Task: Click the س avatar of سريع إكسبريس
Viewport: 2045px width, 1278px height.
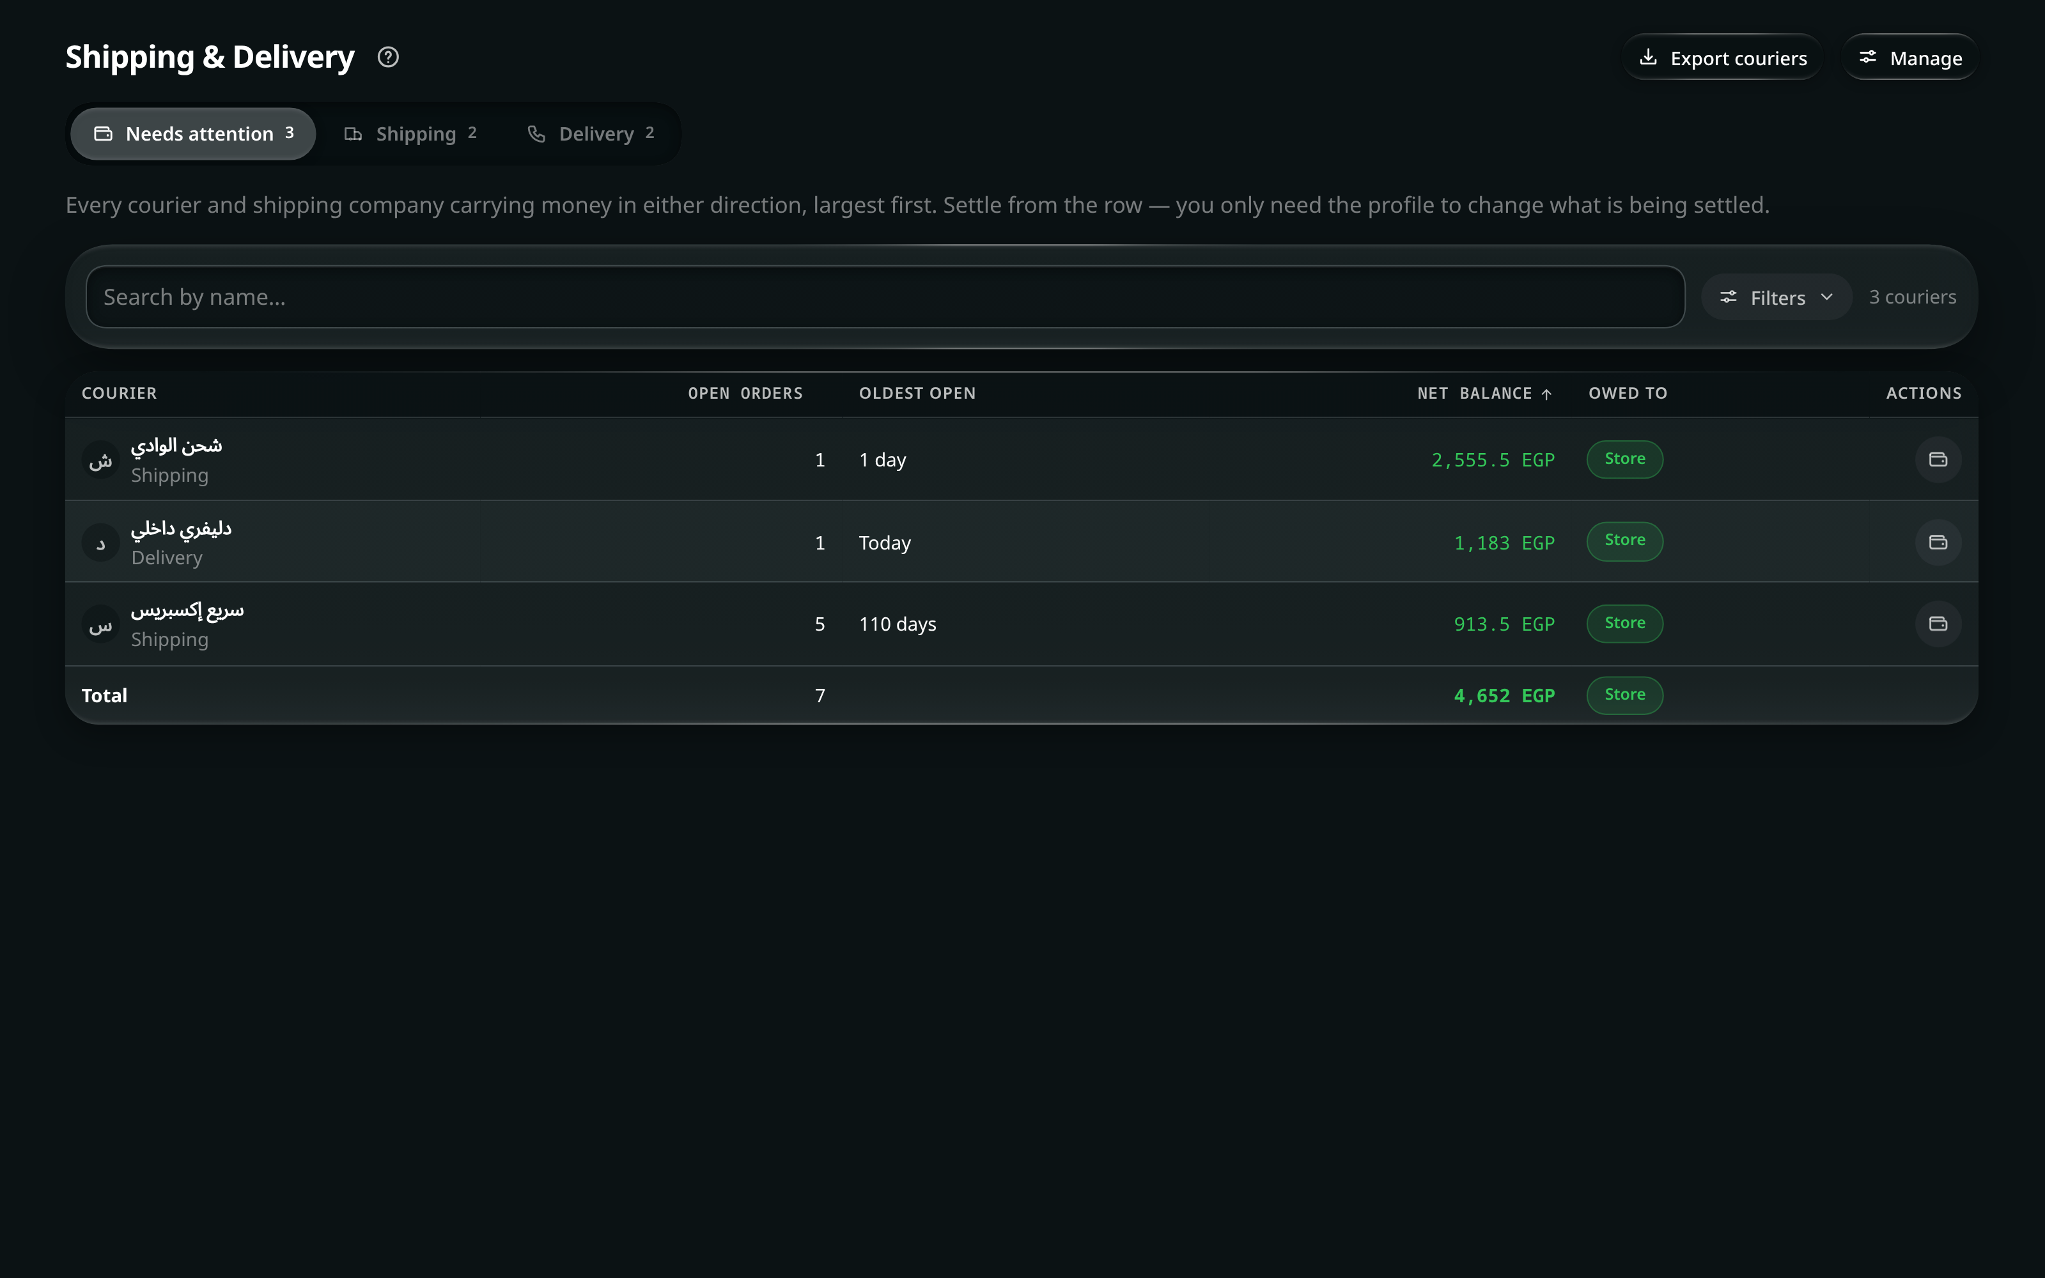Action: click(100, 625)
